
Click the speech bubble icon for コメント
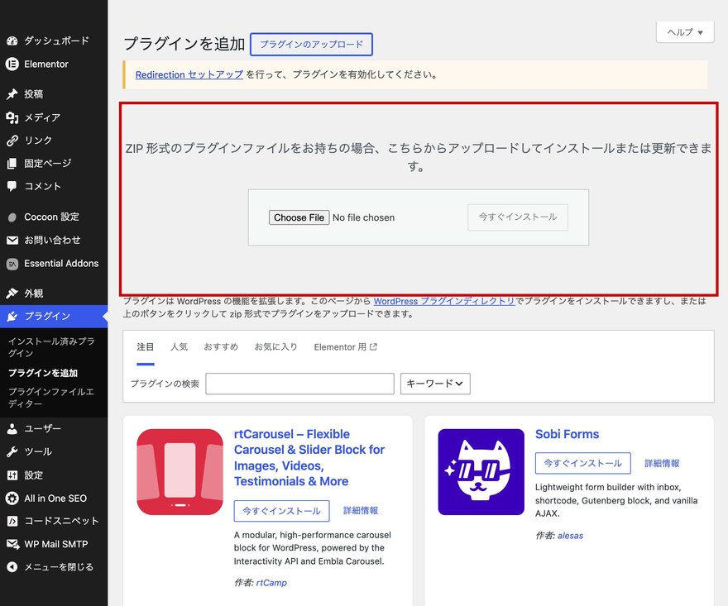click(12, 187)
